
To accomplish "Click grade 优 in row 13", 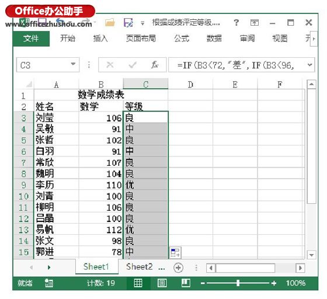I will 145,230.
